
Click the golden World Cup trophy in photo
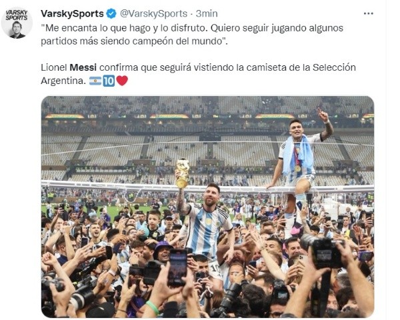pos(183,173)
